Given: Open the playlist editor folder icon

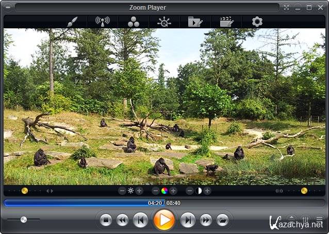Looking at the screenshot, I should (x=195, y=22).
